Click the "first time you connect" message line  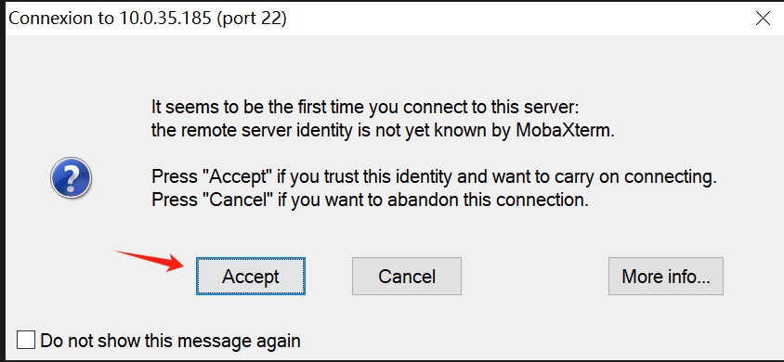[365, 108]
